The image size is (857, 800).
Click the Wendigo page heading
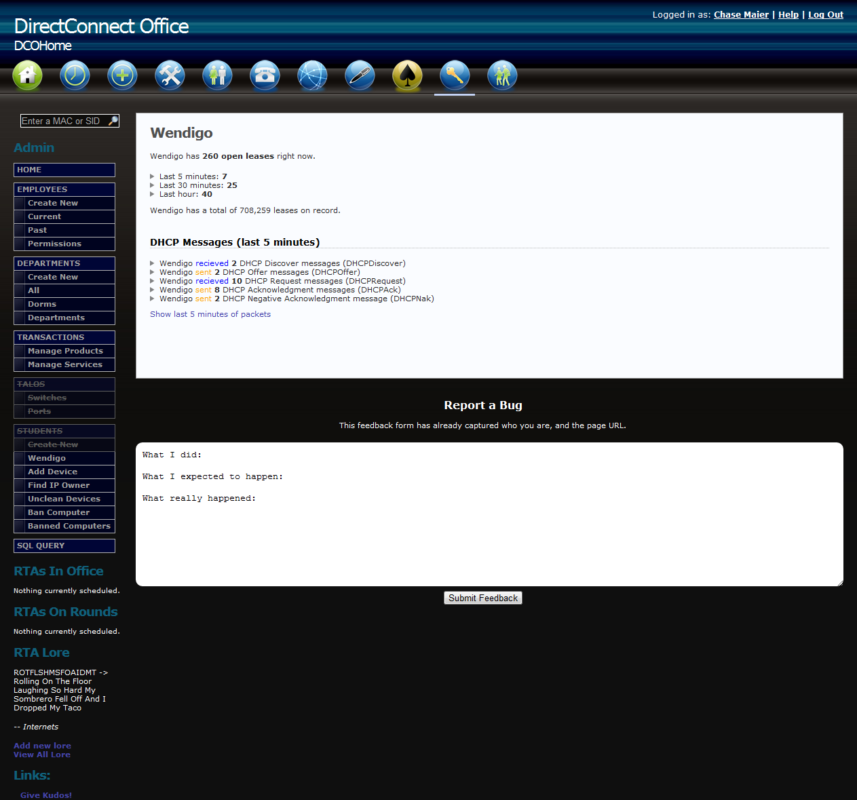coord(181,133)
